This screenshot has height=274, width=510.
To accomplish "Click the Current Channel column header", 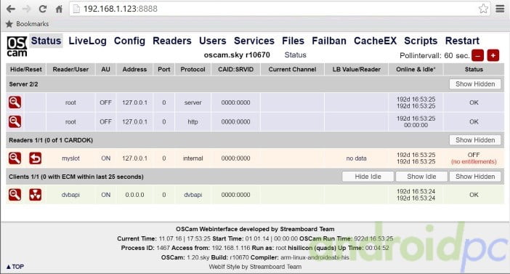I will pyautogui.click(x=292, y=69).
